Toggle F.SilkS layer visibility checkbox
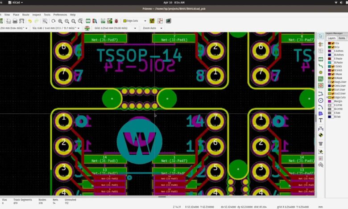This screenshot has height=209, width=348. [x=333, y=66]
